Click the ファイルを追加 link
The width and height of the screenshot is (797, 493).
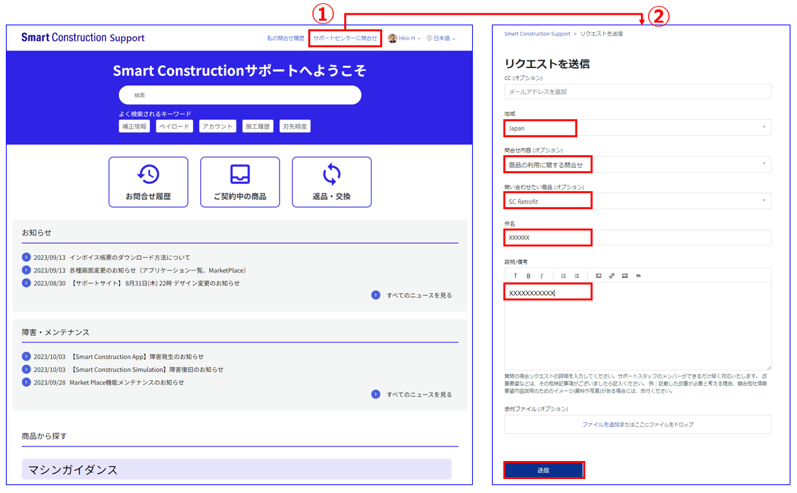pyautogui.click(x=601, y=424)
